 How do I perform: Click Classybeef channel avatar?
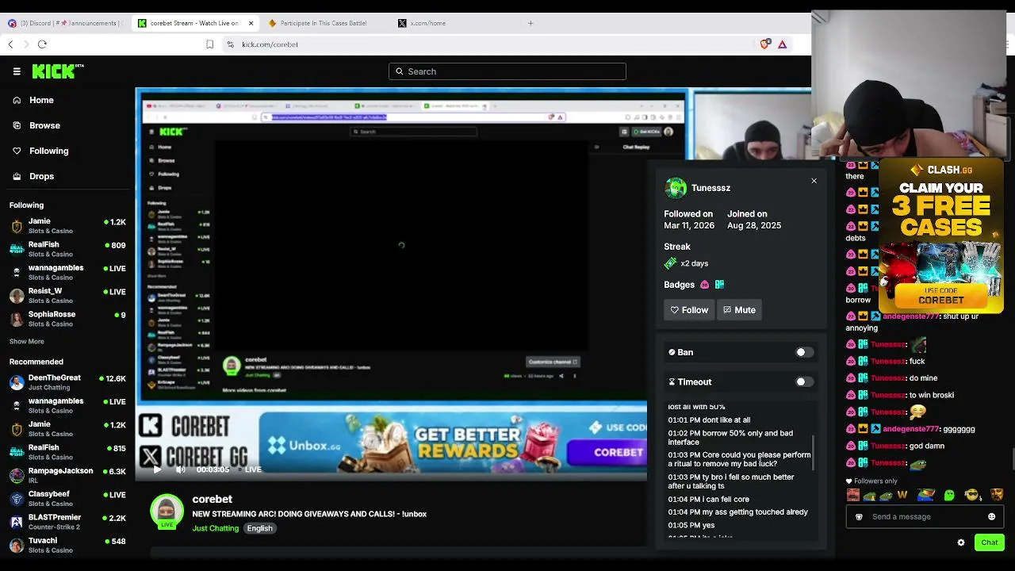click(x=17, y=499)
